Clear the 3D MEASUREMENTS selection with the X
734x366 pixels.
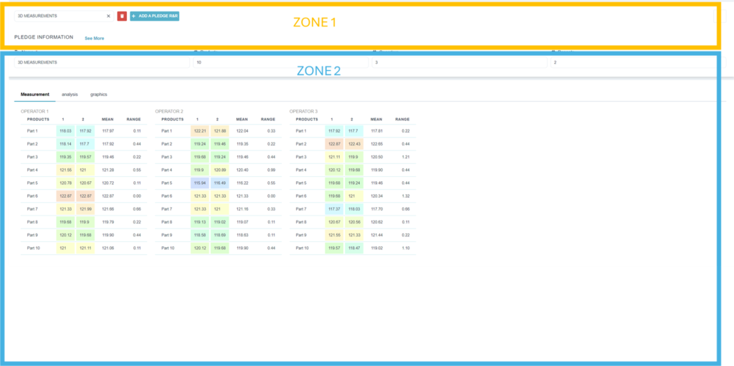[109, 16]
